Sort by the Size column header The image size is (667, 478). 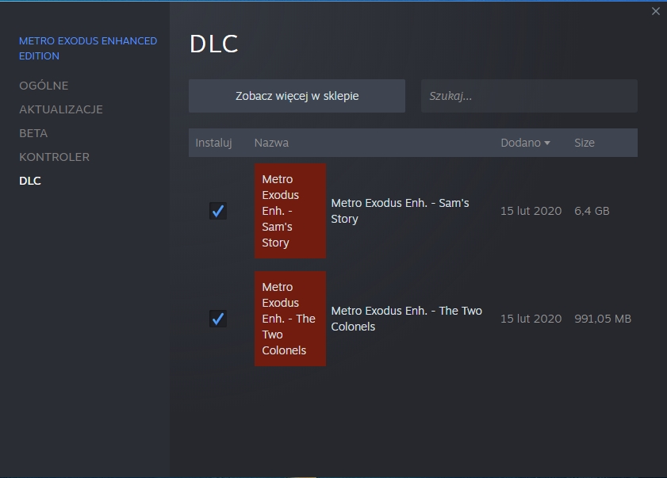585,143
